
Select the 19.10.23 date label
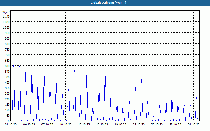click(x=120, y=125)
